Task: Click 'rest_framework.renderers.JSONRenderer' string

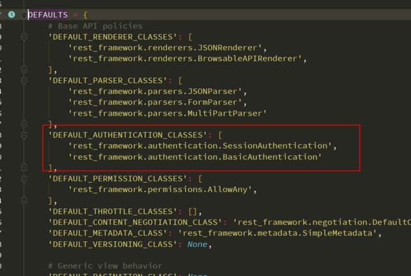Action: pyautogui.click(x=165, y=48)
